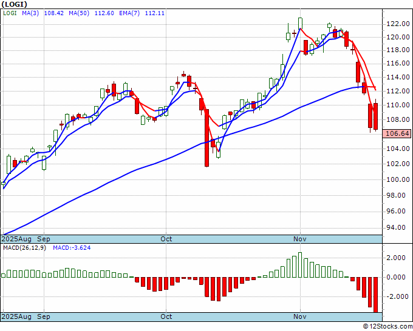This screenshot has width=413, height=331.
Task: Click Oct on the MACD panel axis
Action: click(166, 316)
